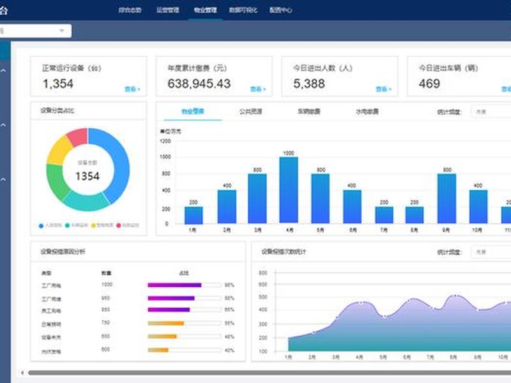Open 统计维度 dropdown in alarm statistics panel
The width and height of the screenshot is (511, 383).
click(491, 252)
